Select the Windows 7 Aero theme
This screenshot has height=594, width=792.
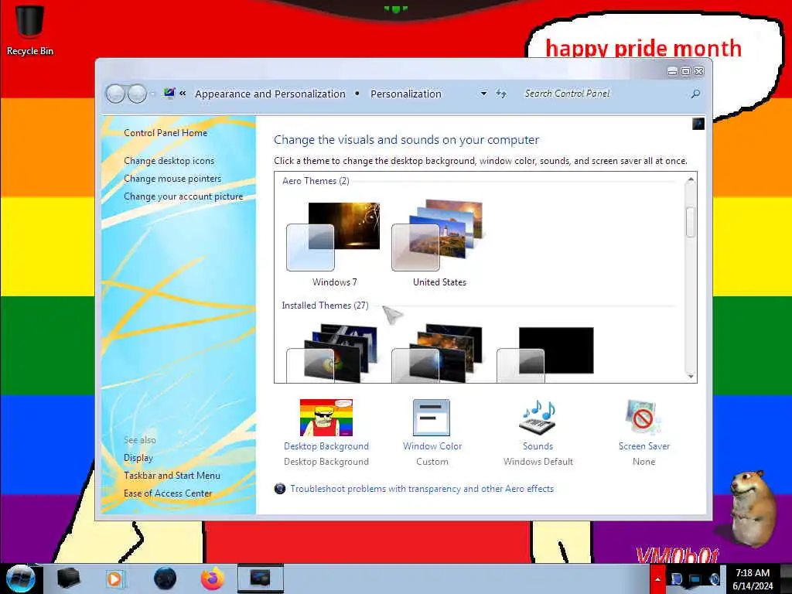[334, 244]
